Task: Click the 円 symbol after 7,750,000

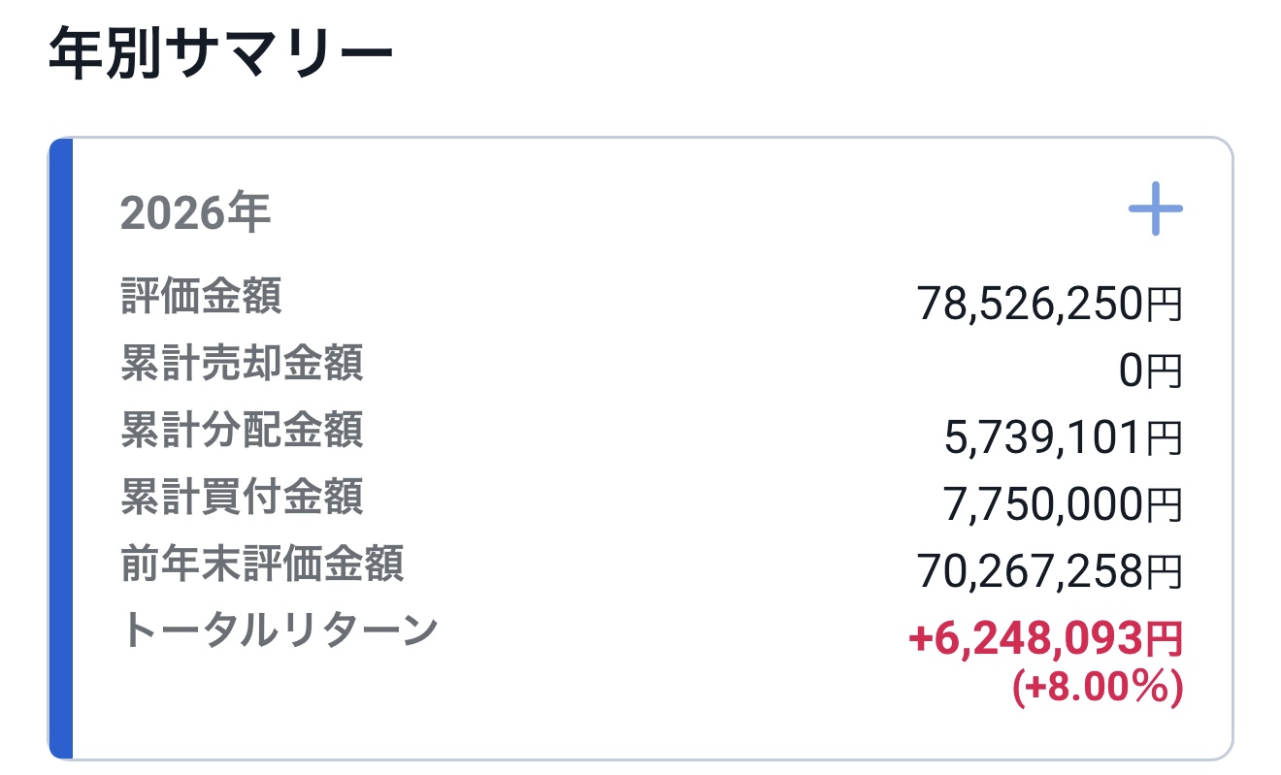Action: tap(1164, 506)
